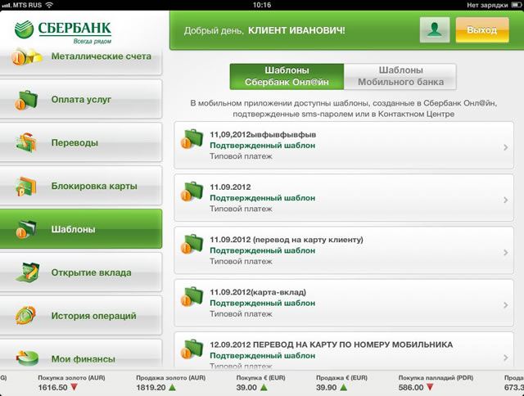
Task: Click Покупка € (EUR) rate 39.00
Action: [x=246, y=388]
